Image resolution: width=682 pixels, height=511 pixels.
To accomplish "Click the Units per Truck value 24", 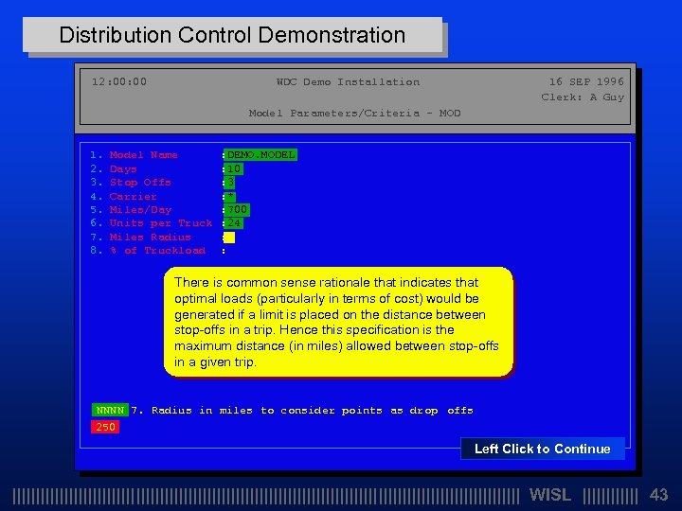I will tap(234, 223).
